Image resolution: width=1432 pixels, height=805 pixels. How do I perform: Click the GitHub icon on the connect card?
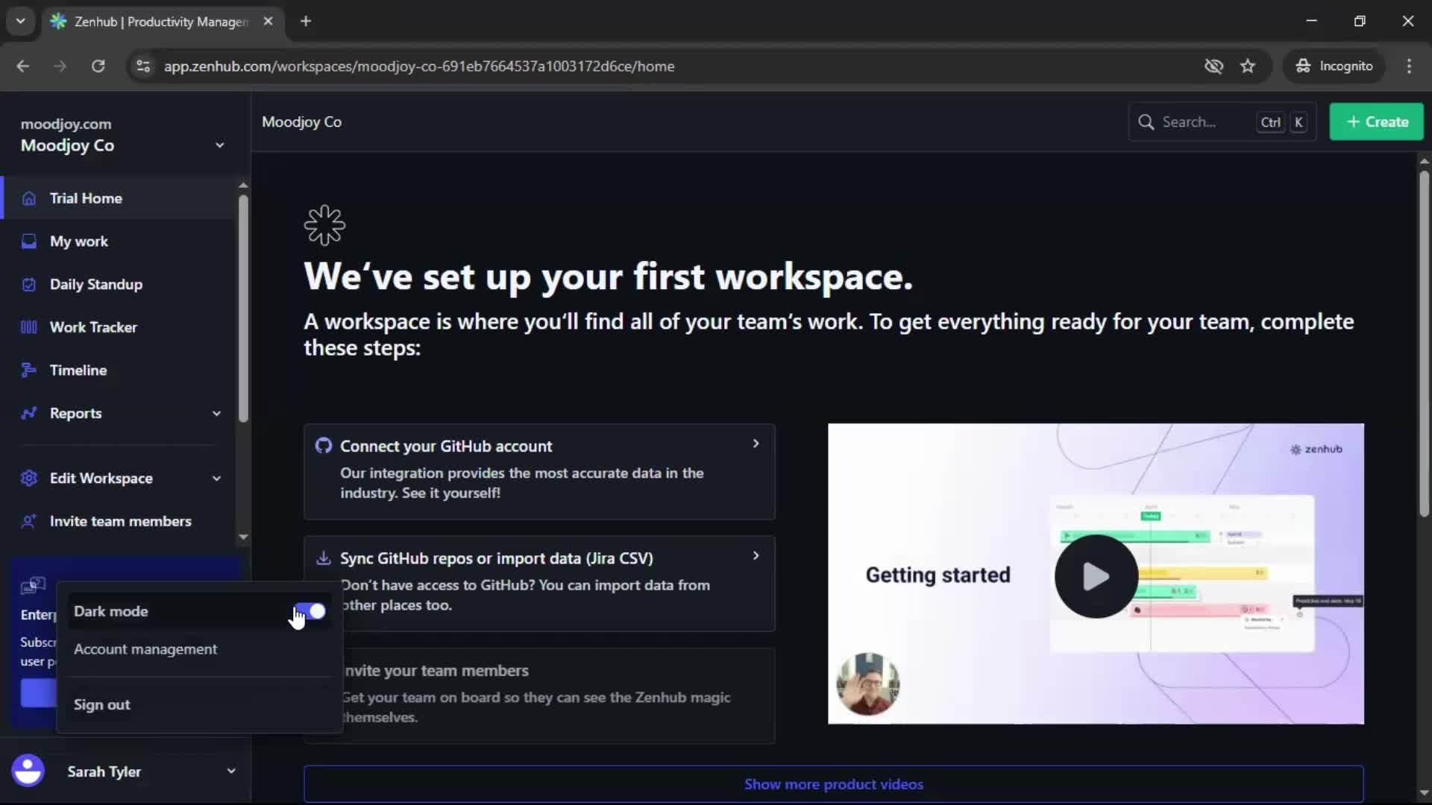point(323,445)
